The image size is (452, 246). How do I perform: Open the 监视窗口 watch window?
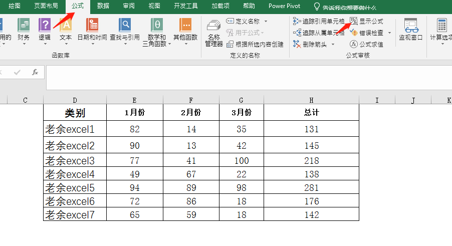point(411,30)
